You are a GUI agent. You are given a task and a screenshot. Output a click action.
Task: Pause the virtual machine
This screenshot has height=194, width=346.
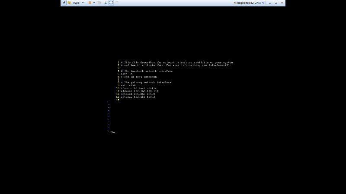coord(90,3)
